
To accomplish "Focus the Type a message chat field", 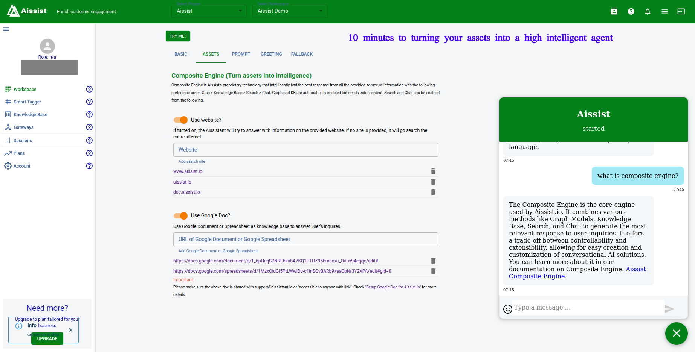I will 589,308.
